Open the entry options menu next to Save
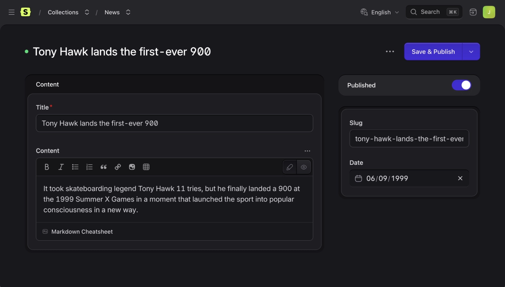Image resolution: width=505 pixels, height=287 pixels. point(390,51)
